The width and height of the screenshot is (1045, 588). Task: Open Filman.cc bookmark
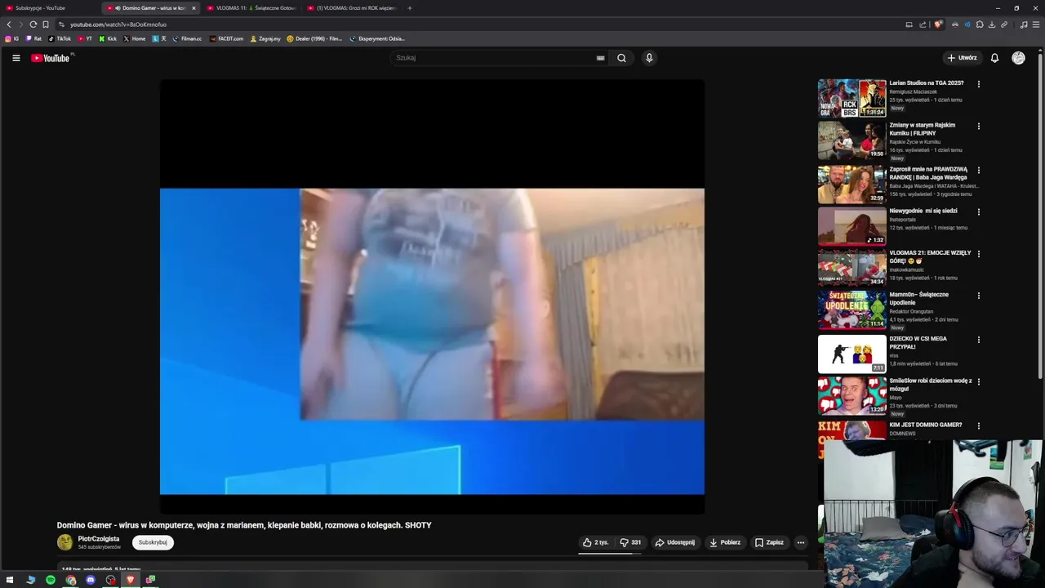click(x=187, y=38)
